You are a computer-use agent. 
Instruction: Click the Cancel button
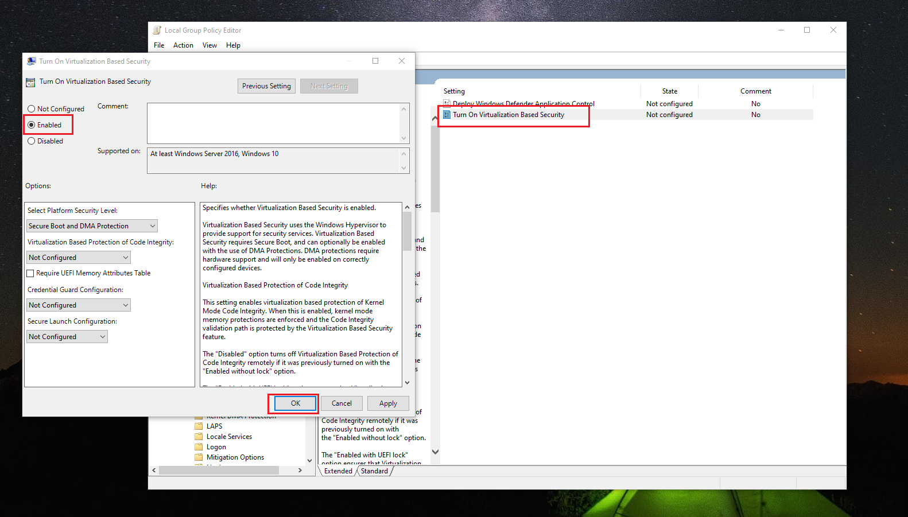click(x=342, y=403)
